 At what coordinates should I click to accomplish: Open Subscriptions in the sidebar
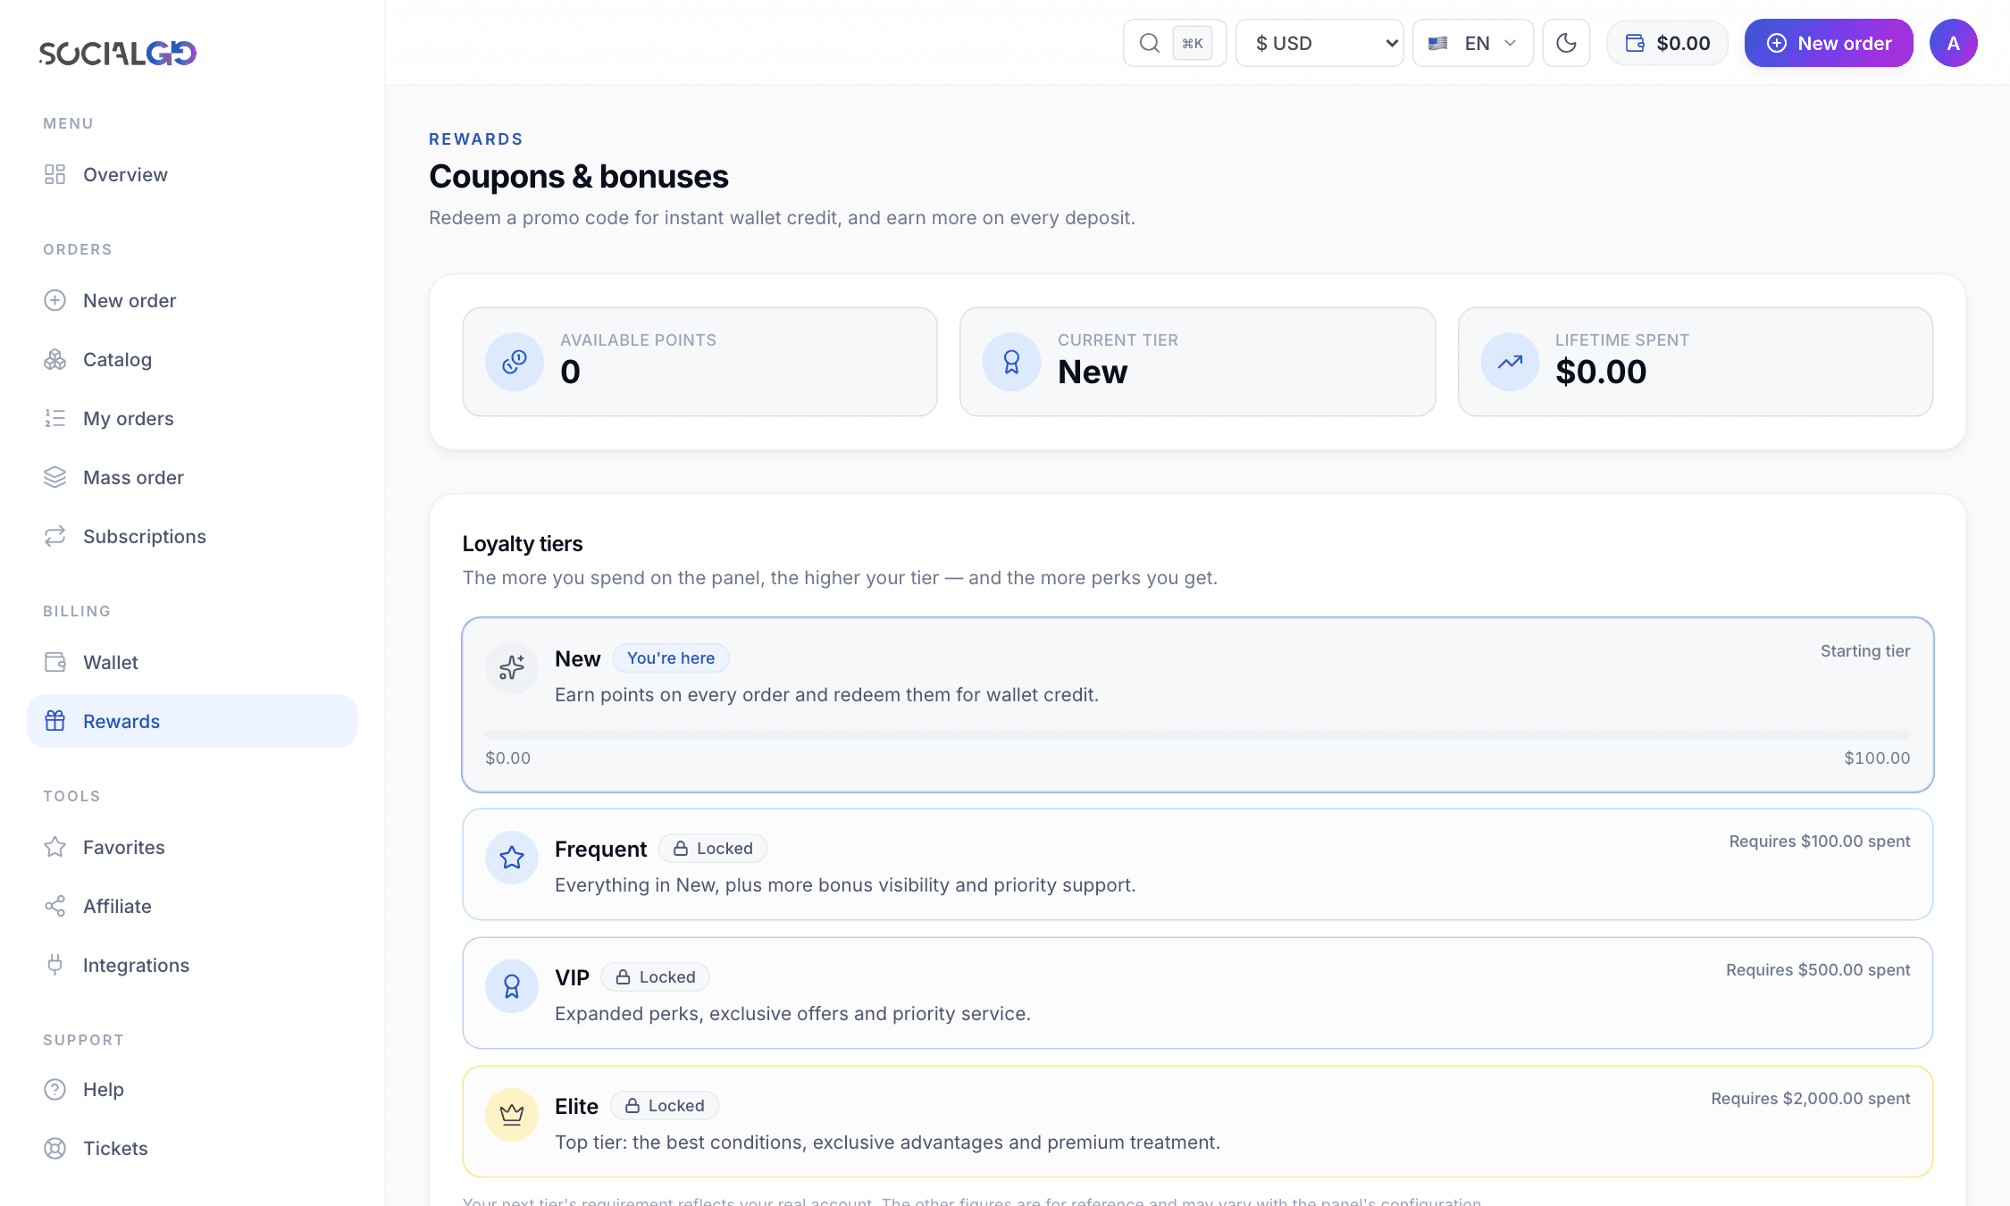point(192,536)
